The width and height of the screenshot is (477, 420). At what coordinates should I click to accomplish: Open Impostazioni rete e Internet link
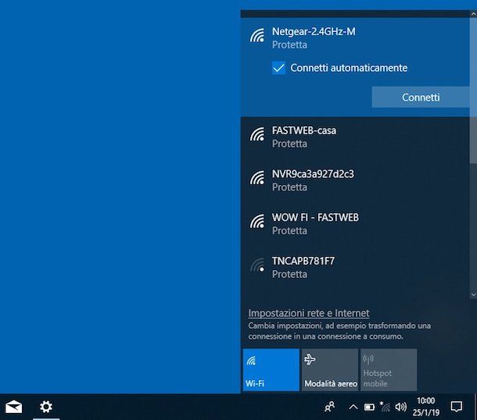click(x=308, y=313)
